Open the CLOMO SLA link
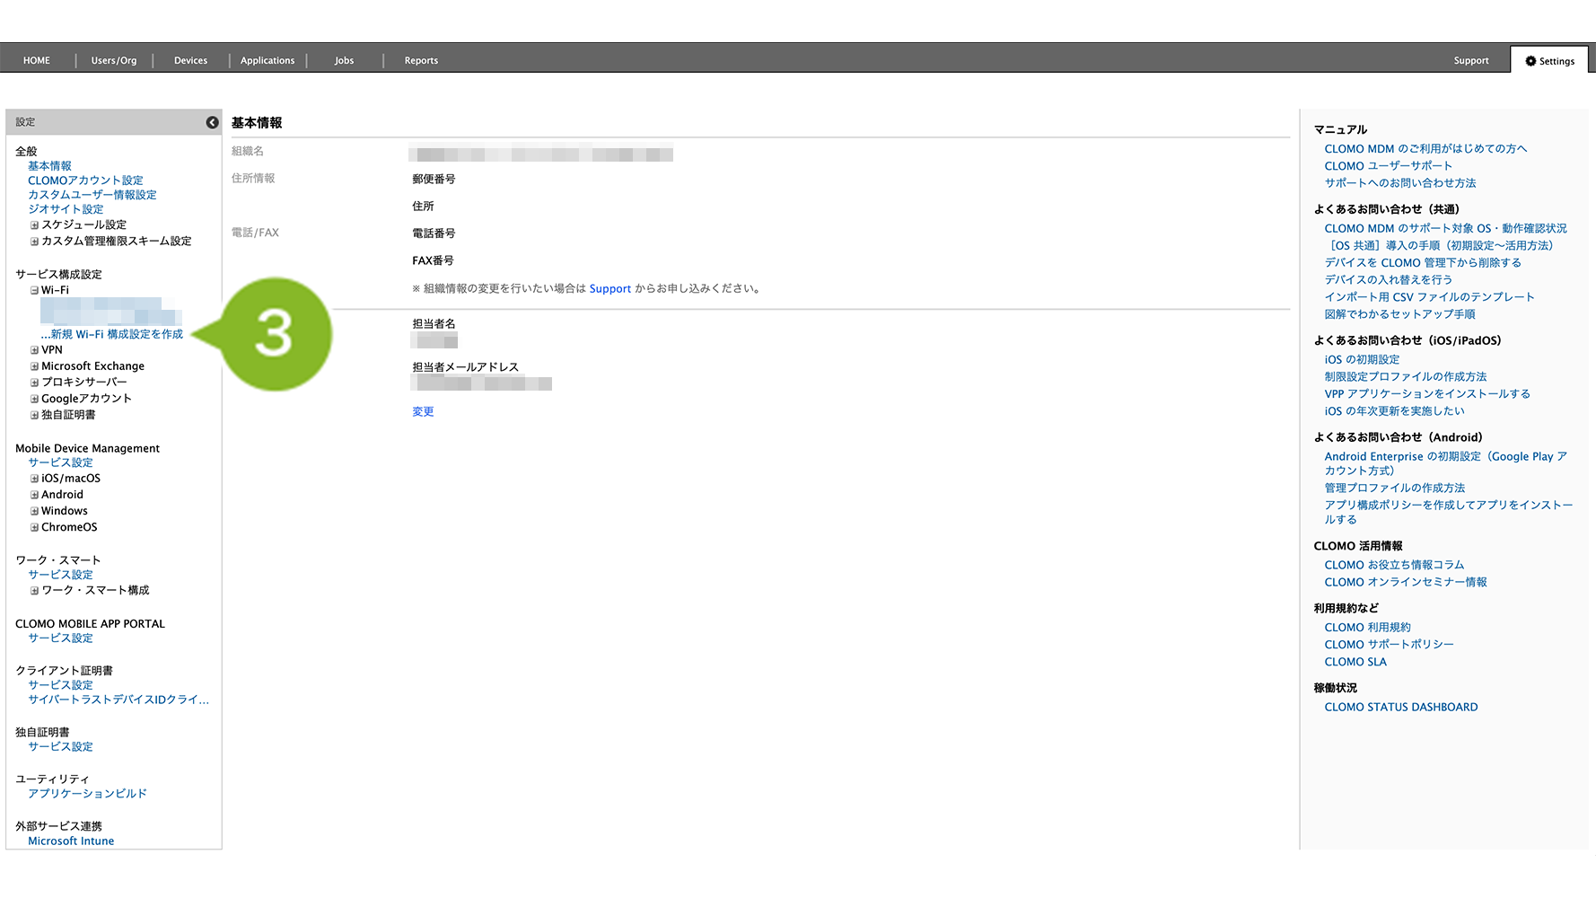 click(1355, 662)
